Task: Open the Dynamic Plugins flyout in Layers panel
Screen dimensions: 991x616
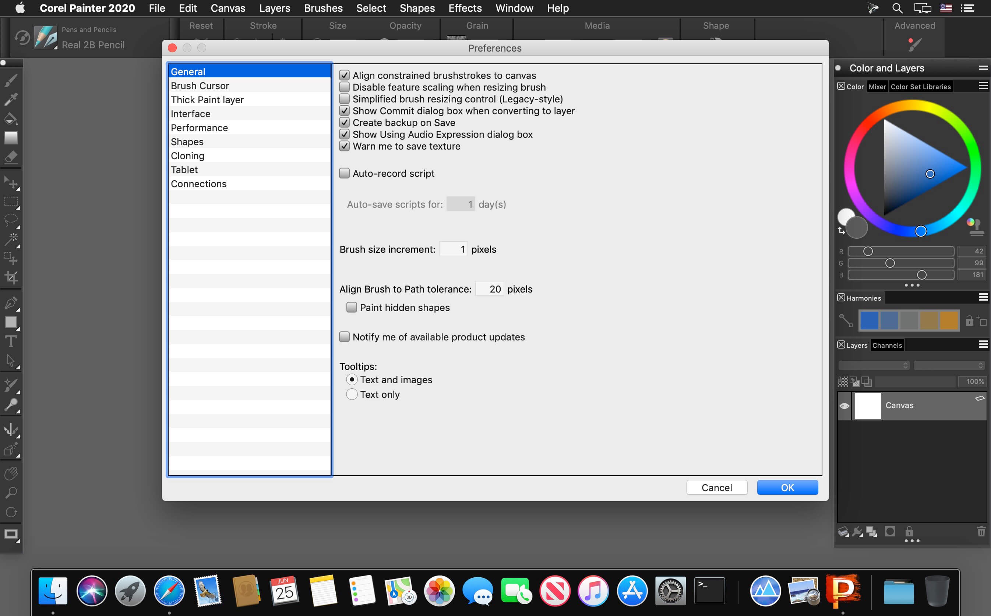Action: (857, 532)
